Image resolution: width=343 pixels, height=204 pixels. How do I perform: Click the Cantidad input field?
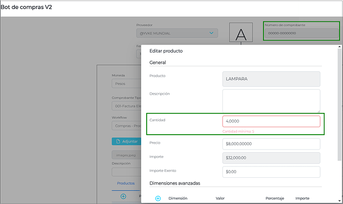(271, 121)
